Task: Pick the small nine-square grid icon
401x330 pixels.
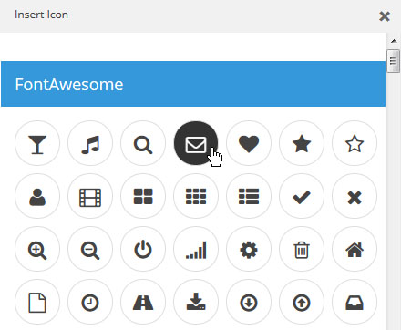Action: pos(196,196)
